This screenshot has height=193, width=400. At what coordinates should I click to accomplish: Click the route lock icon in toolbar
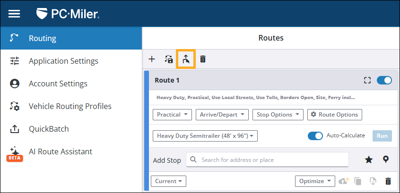tap(168, 59)
